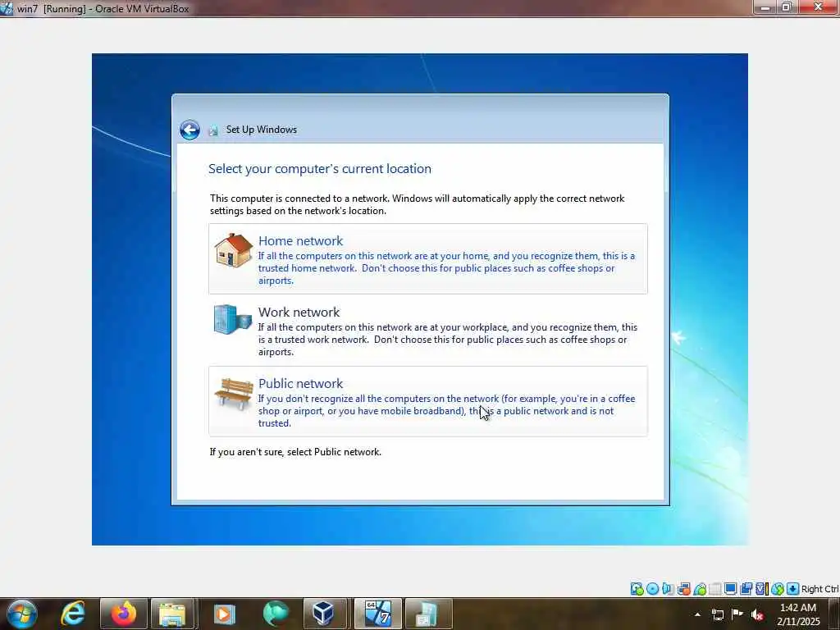The image size is (840, 630).
Task: Click the VirtualBox USB devices indicator
Action: point(700,589)
